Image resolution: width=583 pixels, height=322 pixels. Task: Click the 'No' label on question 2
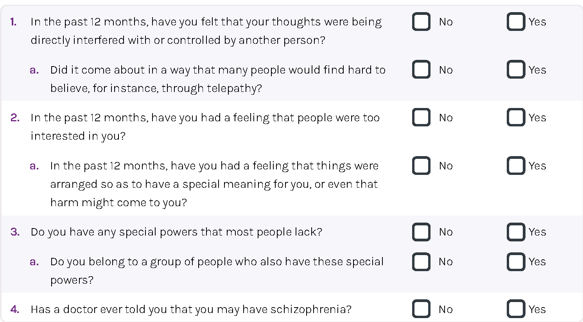pos(446,117)
